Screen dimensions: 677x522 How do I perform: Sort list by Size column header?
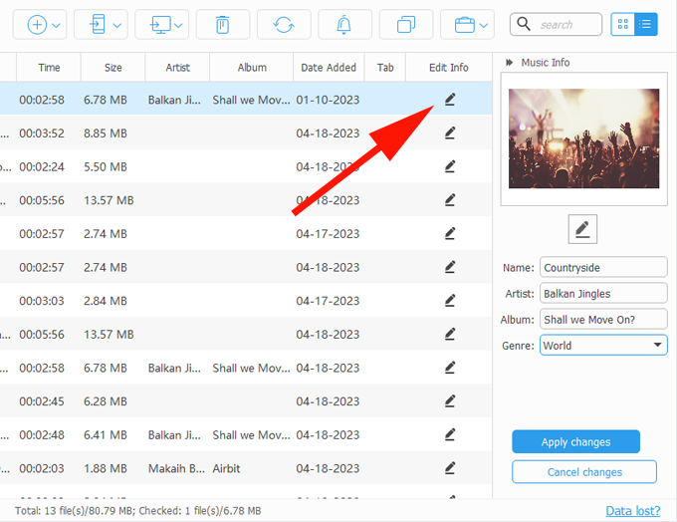pos(113,68)
